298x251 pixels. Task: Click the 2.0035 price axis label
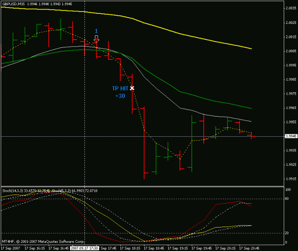pyautogui.click(x=291, y=8)
